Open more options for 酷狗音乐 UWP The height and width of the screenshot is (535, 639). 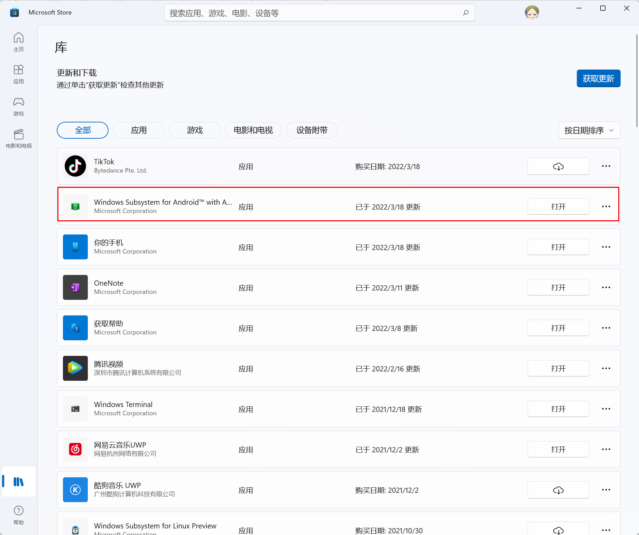(x=606, y=490)
